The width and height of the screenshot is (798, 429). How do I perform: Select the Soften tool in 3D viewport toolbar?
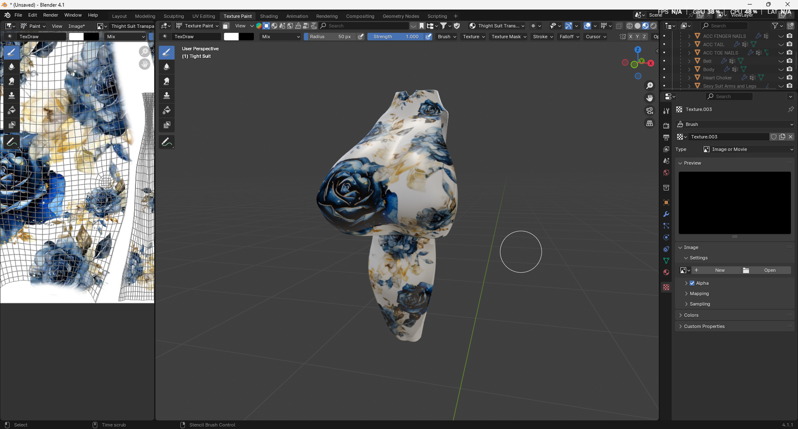point(167,67)
